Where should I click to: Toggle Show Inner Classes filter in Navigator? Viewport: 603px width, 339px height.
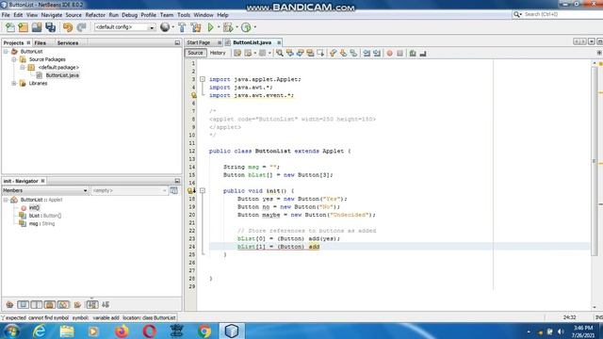(x=63, y=305)
